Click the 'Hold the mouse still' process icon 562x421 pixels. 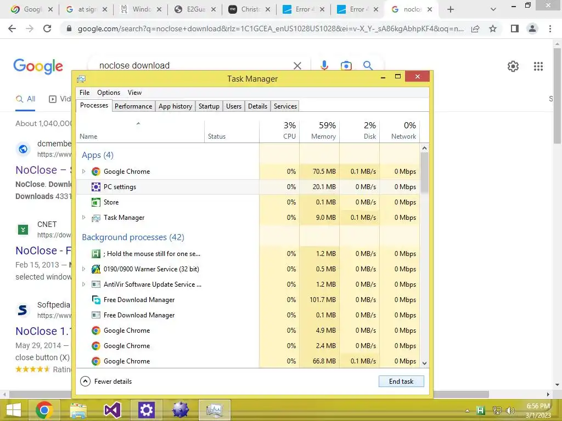click(x=95, y=254)
